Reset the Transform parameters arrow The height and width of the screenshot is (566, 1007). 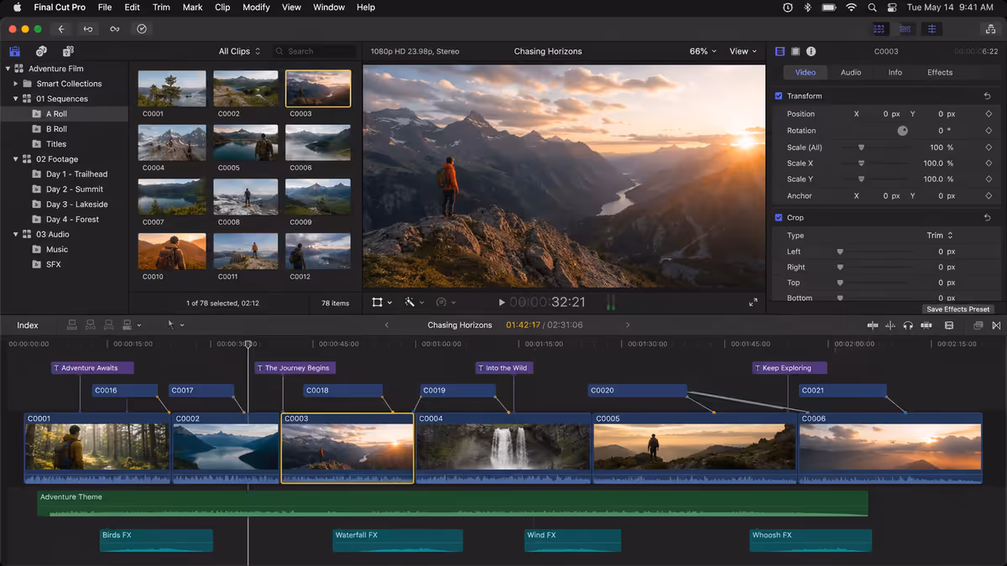988,96
